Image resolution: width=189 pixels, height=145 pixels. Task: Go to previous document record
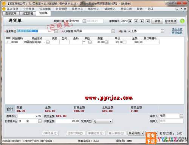point(136,21)
